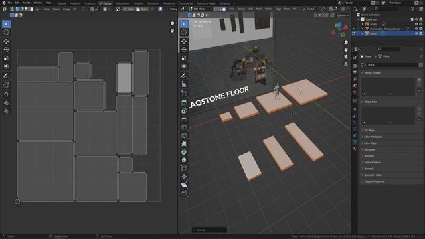Select the Loop Cut tool in the viewport
425x239 pixels.
pyautogui.click(x=184, y=127)
